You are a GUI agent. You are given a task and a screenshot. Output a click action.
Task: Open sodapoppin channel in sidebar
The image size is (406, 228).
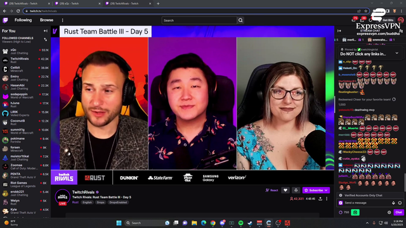[25, 96]
